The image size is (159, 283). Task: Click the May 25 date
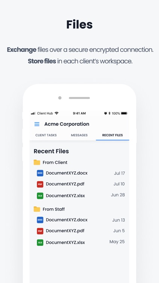(x=117, y=241)
